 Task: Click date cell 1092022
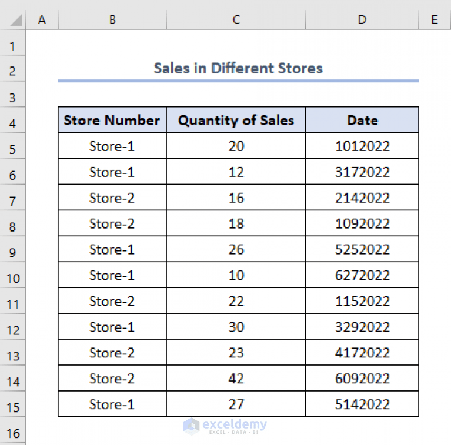362,223
